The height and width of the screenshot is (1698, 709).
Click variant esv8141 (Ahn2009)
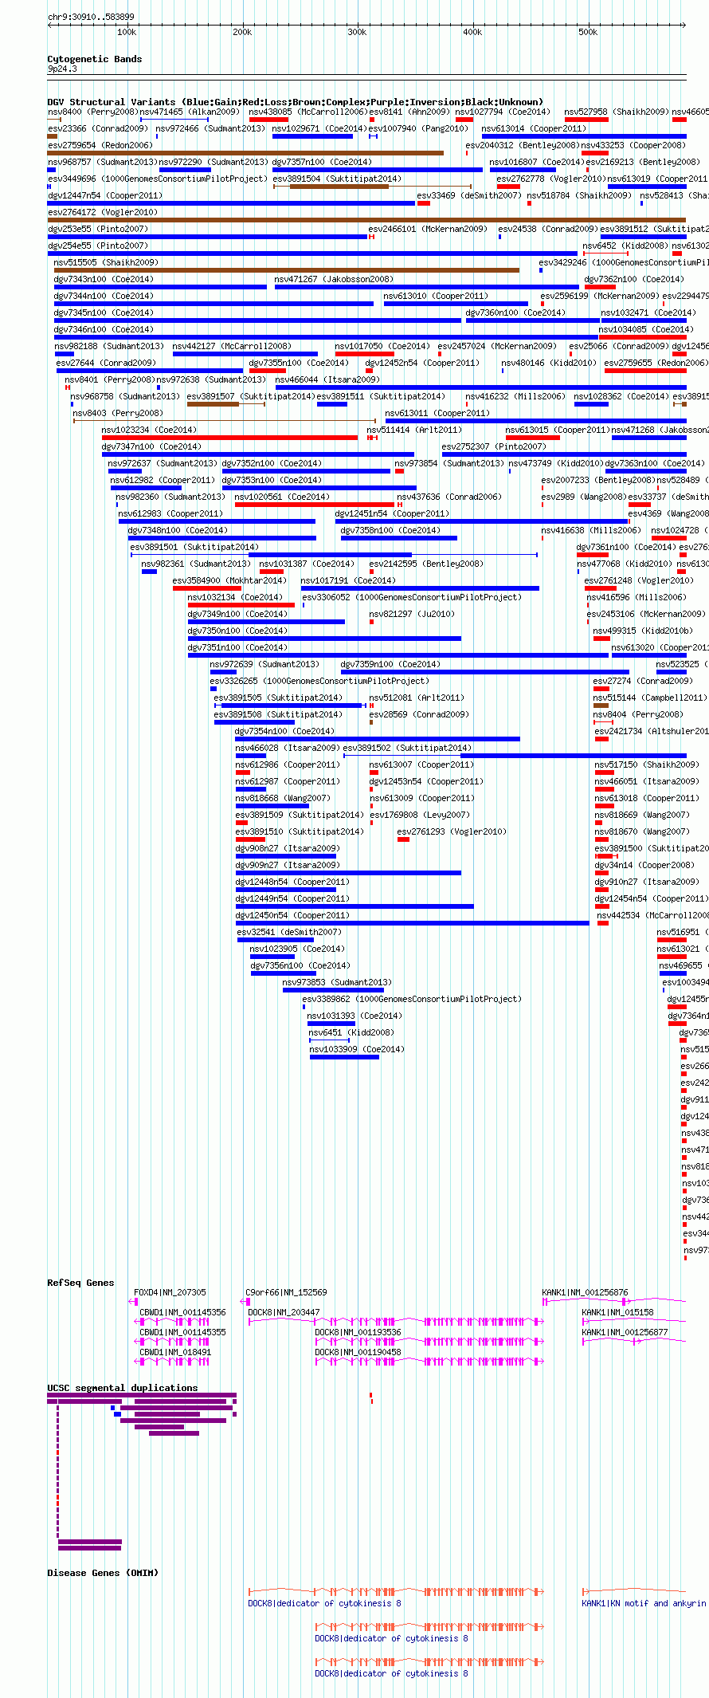(409, 112)
